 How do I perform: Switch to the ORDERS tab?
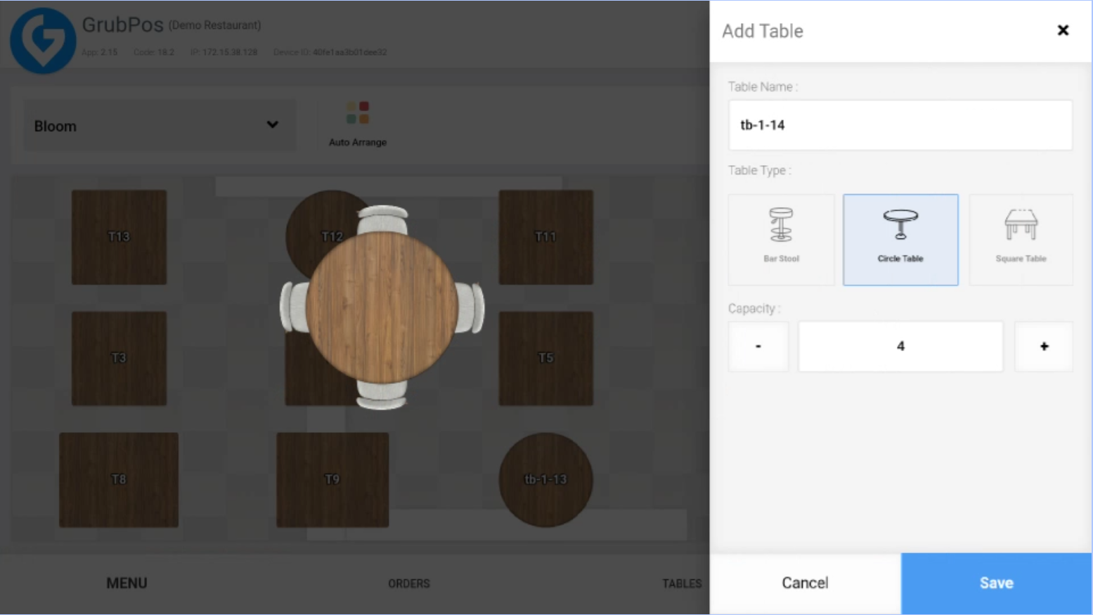pyautogui.click(x=409, y=583)
